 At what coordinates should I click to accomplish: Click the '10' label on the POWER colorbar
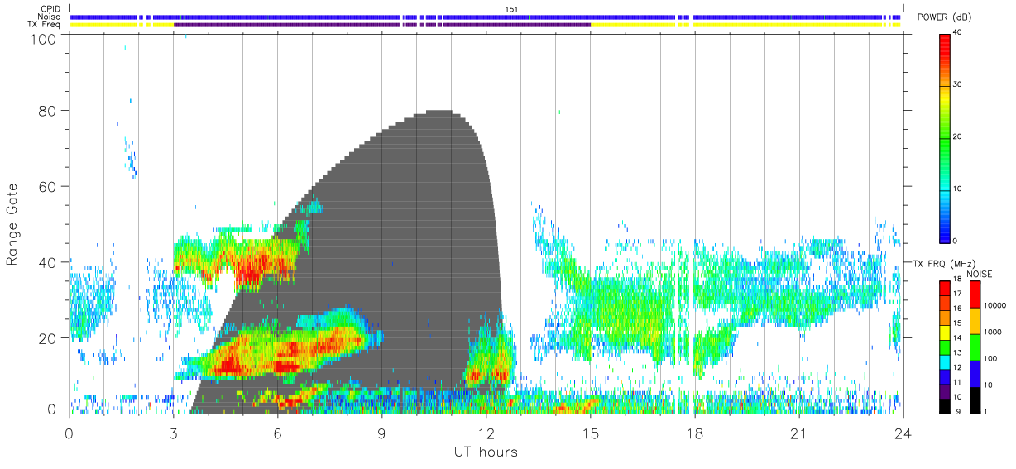point(958,189)
